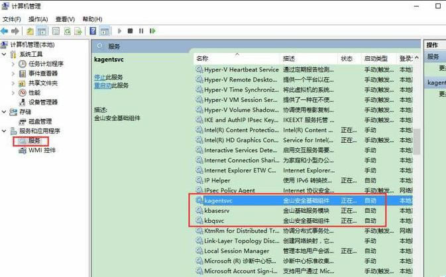The width and height of the screenshot is (446, 277).
Task: Click the Up One Level folder icon
Action: 30,31
